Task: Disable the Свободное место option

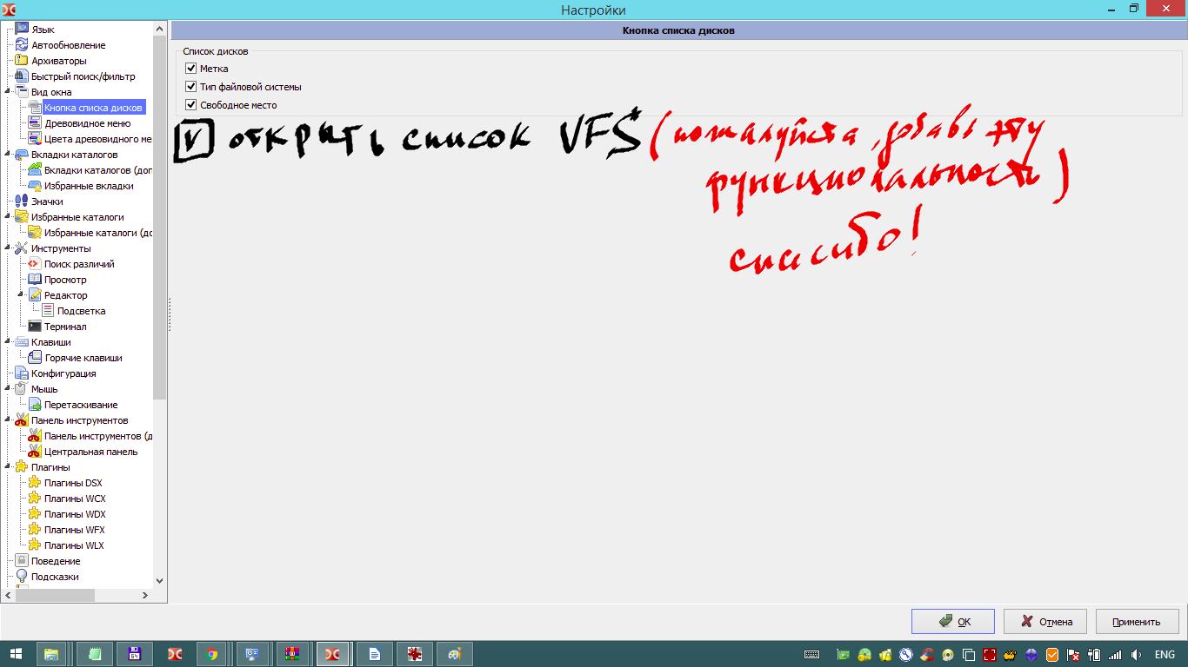Action: [x=191, y=105]
